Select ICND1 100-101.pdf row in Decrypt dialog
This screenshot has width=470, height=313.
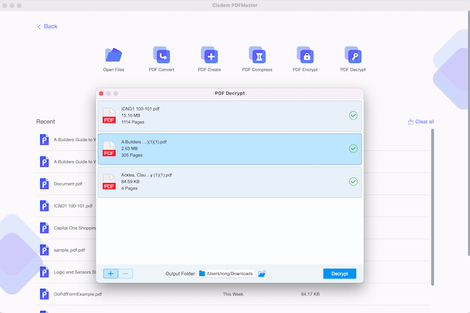coord(230,116)
